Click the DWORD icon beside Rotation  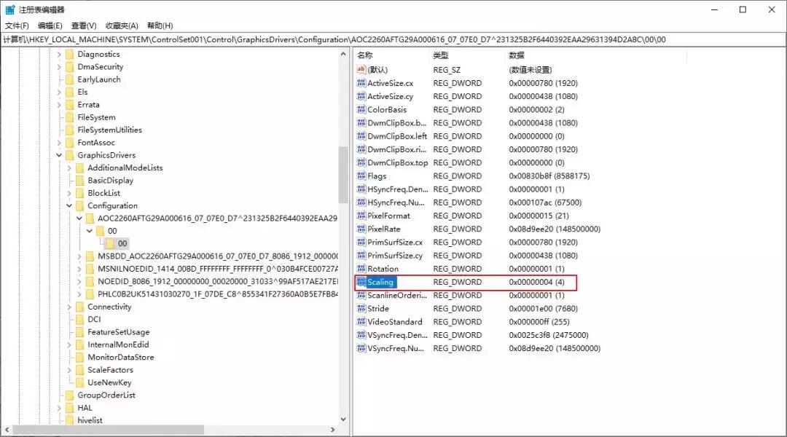(361, 269)
